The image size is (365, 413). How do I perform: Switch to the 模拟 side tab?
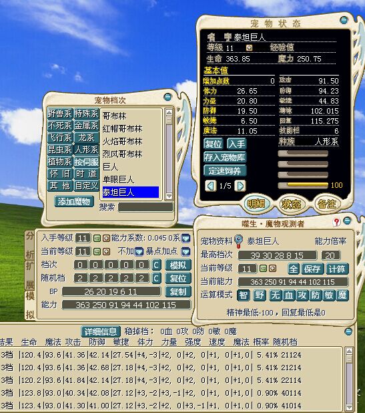(x=29, y=305)
